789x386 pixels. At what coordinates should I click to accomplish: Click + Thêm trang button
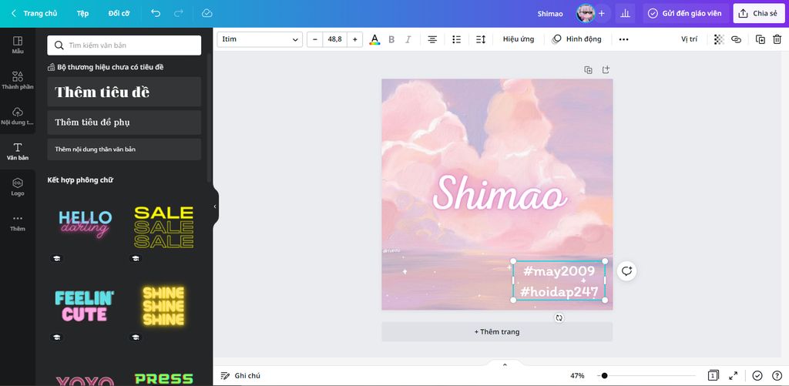(x=497, y=332)
